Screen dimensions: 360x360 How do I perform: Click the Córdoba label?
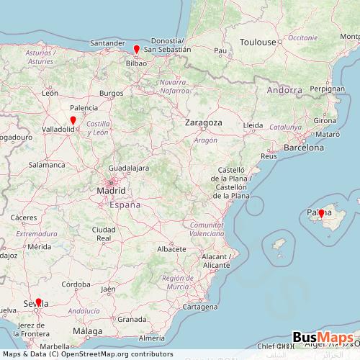pos(76,284)
